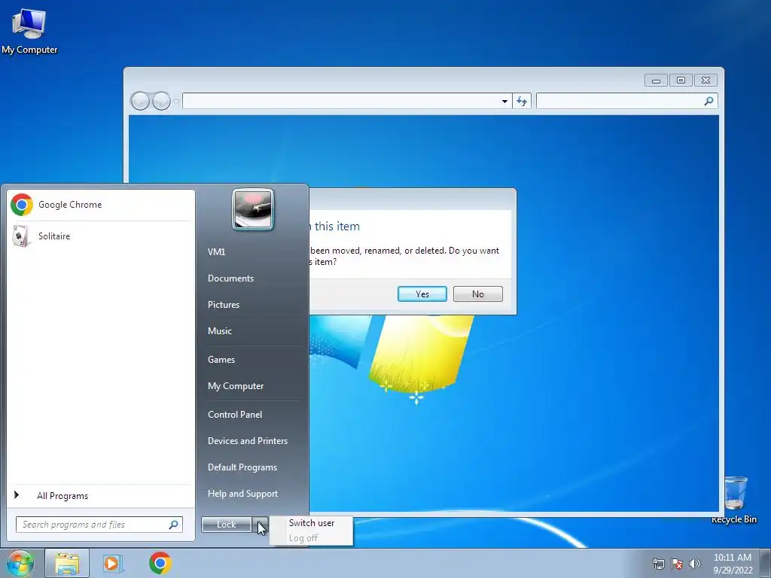Click the Windows Start orb
Viewport: 771px width, 578px height.
coord(20,563)
